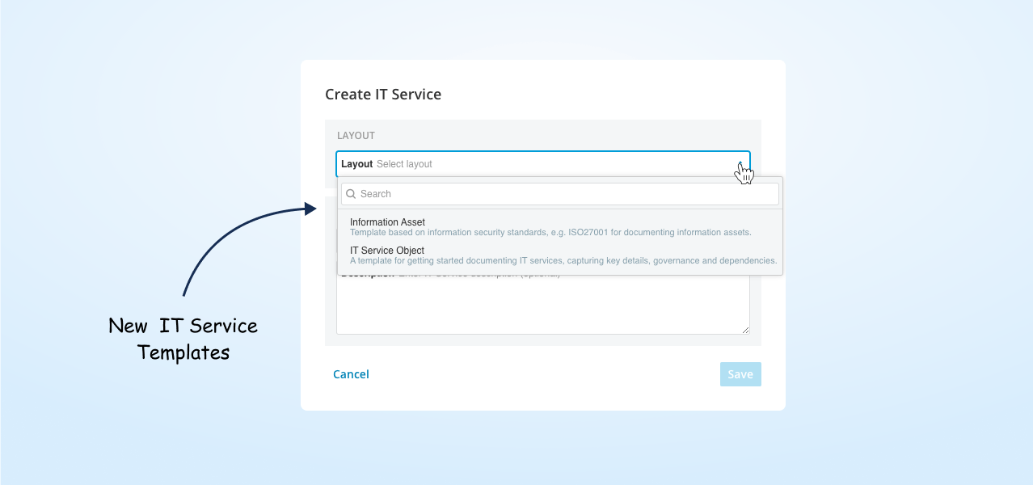
Task: Click the 'Create IT Service' dialog title
Action: (x=383, y=95)
